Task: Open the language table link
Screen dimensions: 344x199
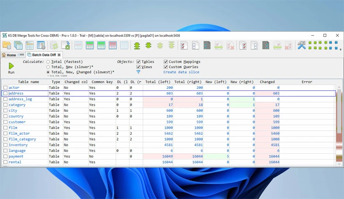Action: click(x=17, y=150)
